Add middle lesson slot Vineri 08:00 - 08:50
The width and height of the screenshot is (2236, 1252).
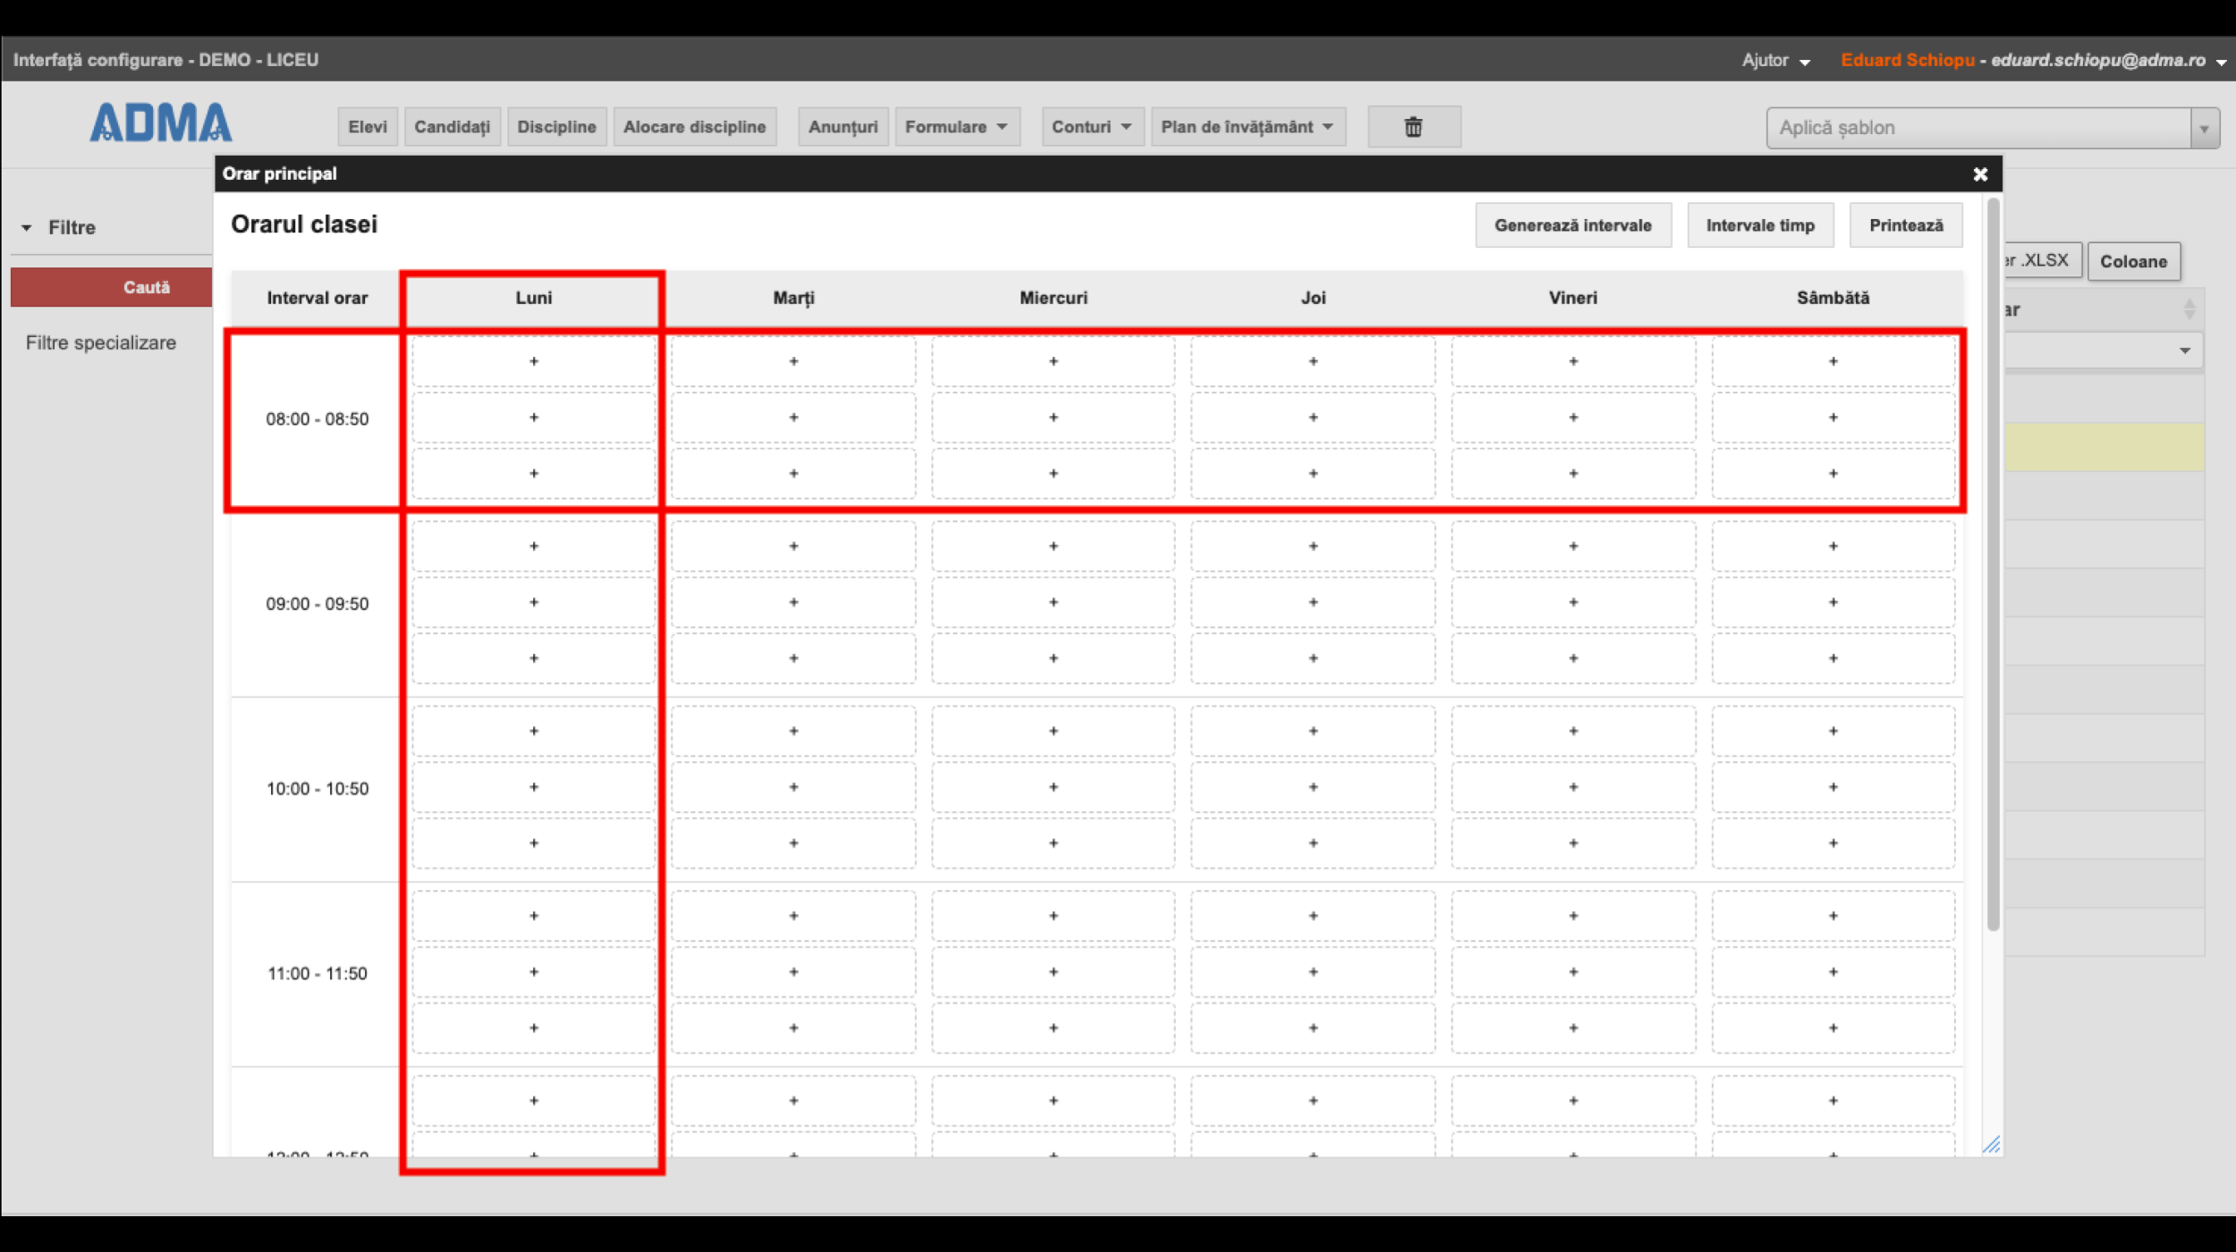pos(1572,418)
